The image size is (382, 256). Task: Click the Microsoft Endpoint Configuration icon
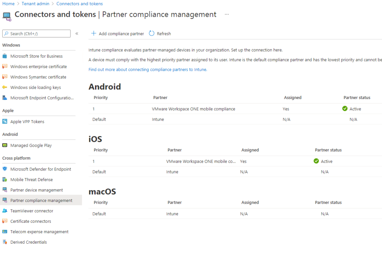coord(4,98)
